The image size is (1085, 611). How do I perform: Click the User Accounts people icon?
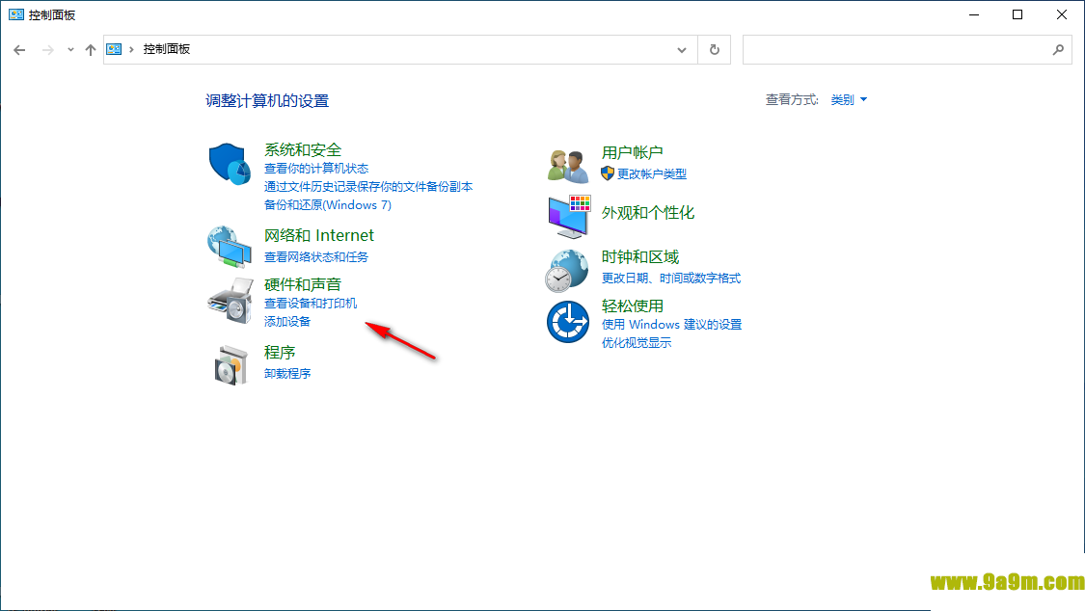[x=568, y=166]
